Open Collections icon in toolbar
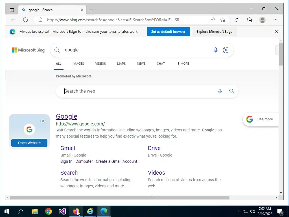Screen dimensions: 289x217 [x=249, y=20]
